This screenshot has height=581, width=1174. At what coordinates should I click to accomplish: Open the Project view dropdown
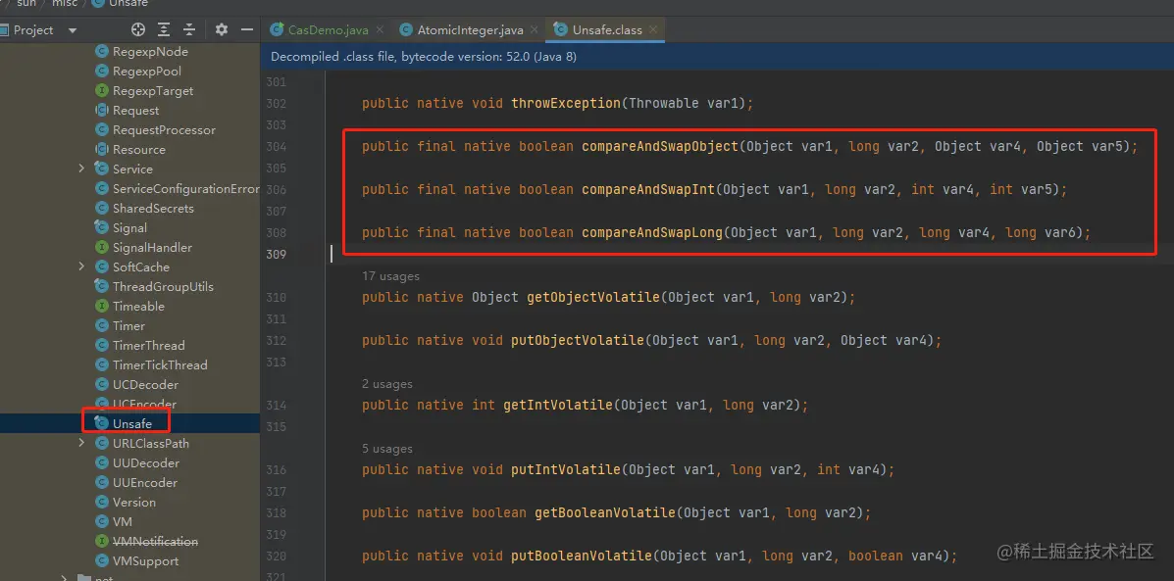[73, 30]
